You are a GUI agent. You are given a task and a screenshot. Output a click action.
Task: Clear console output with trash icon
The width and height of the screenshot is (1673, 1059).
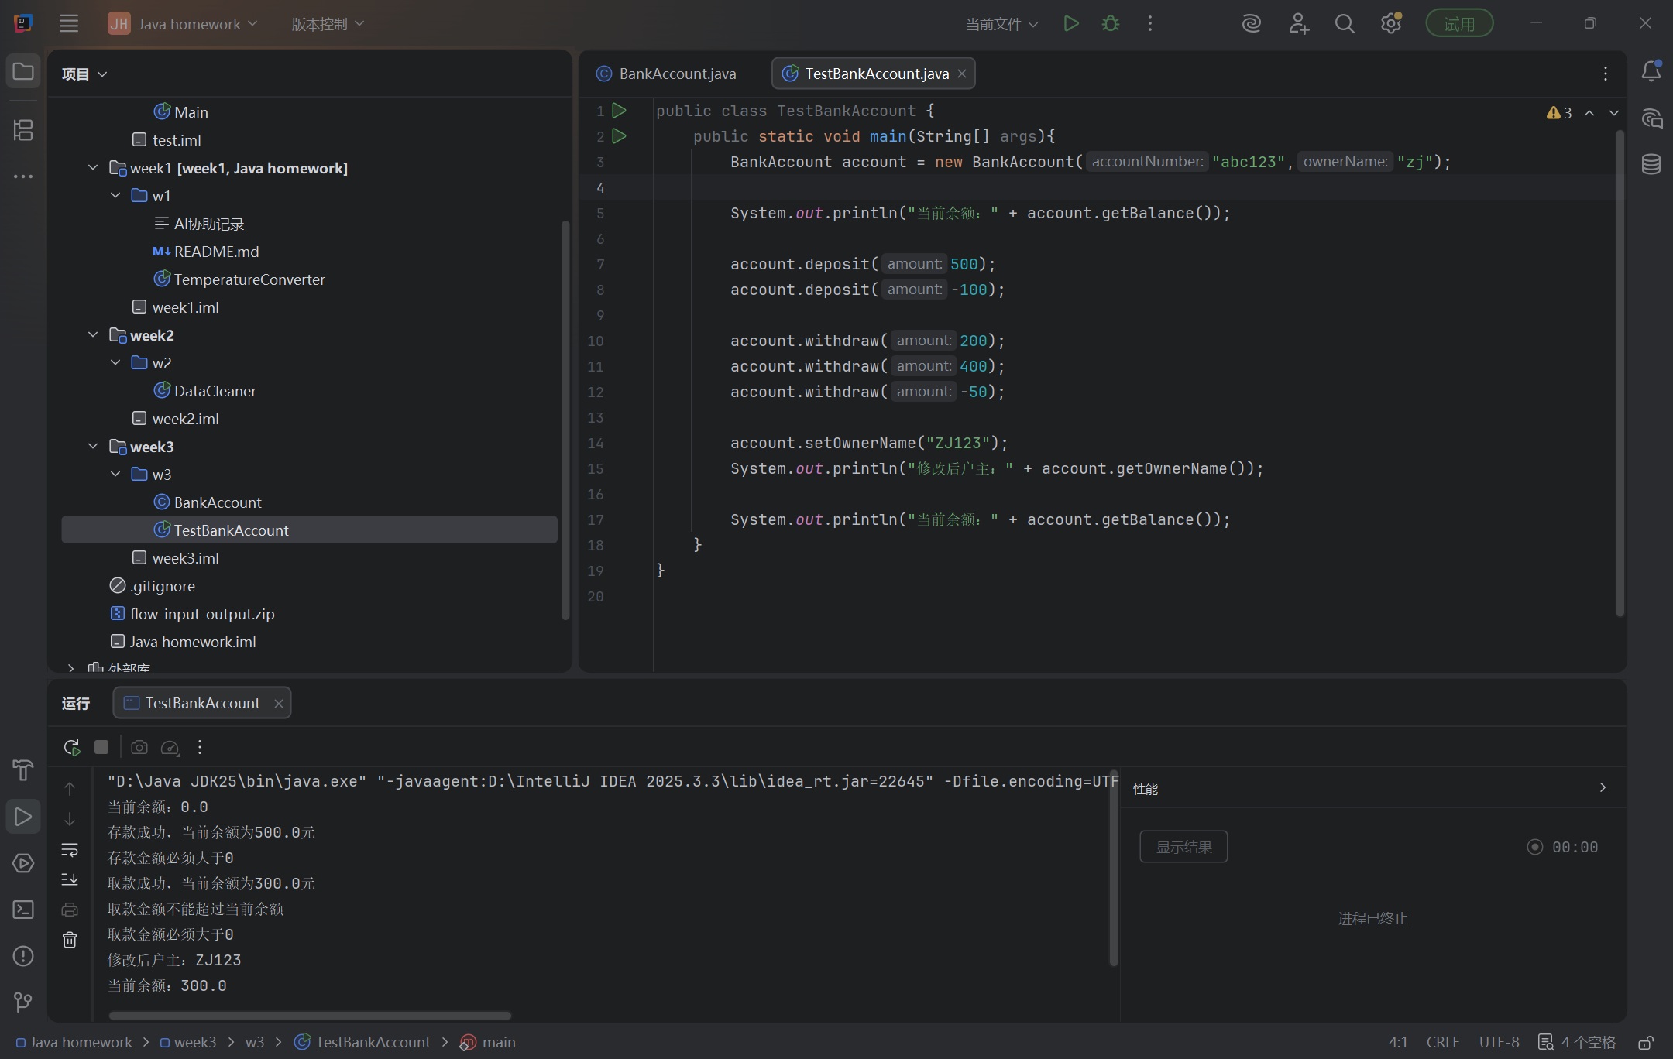coord(70,940)
